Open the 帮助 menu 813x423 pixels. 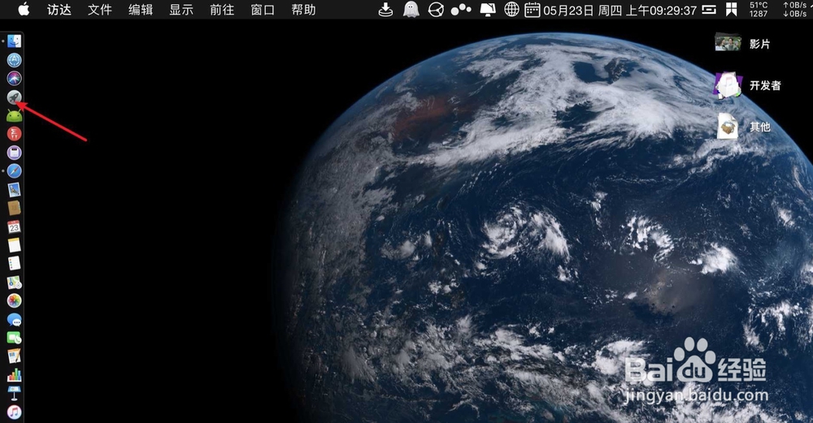coord(303,9)
